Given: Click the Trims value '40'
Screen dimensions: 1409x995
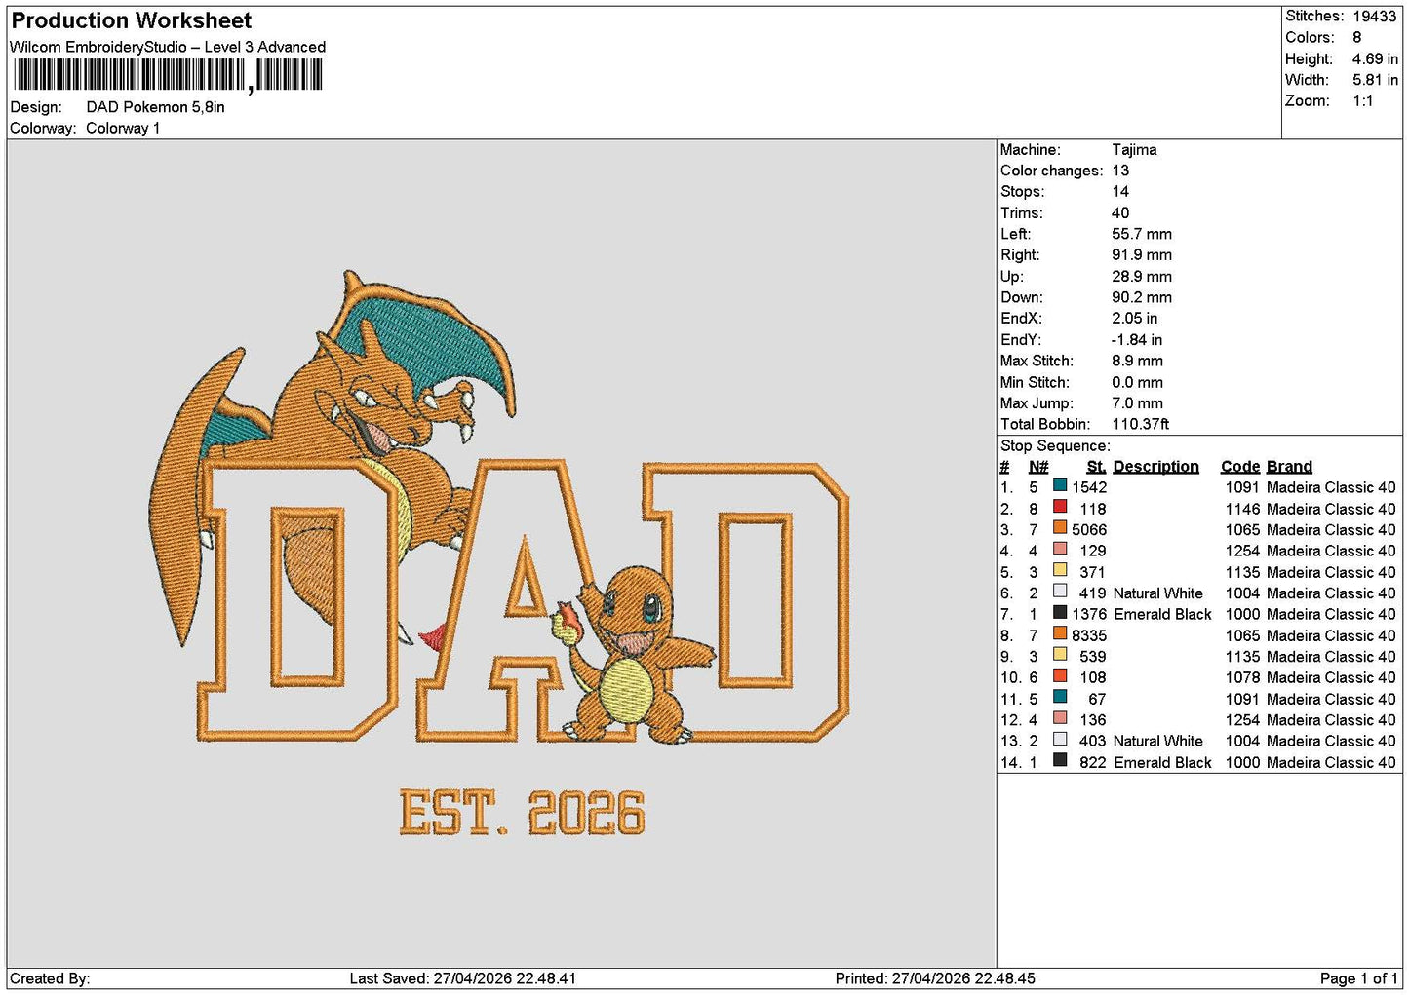Looking at the screenshot, I should coord(1120,213).
